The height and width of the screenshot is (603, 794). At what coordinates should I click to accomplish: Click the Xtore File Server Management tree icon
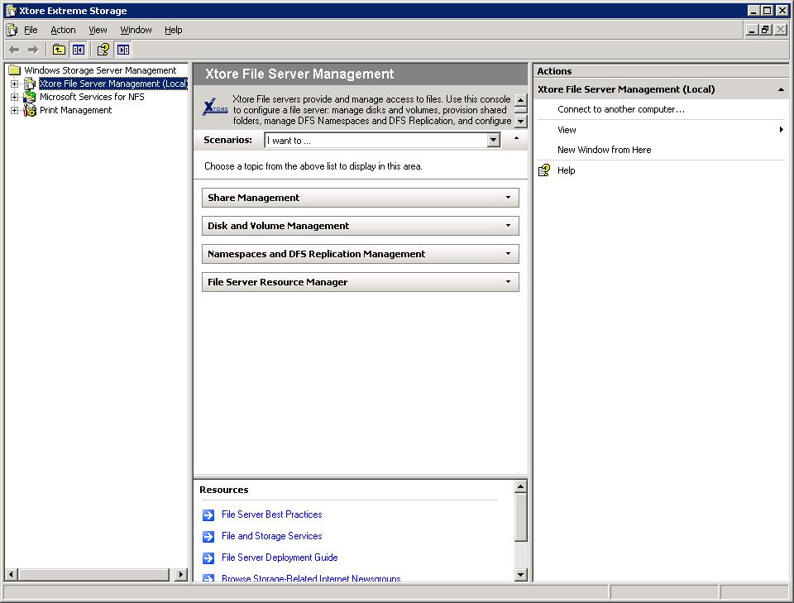(30, 84)
